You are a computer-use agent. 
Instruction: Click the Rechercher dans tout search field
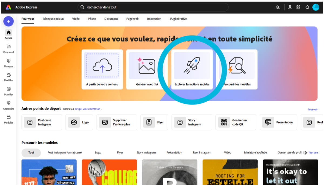153,7
